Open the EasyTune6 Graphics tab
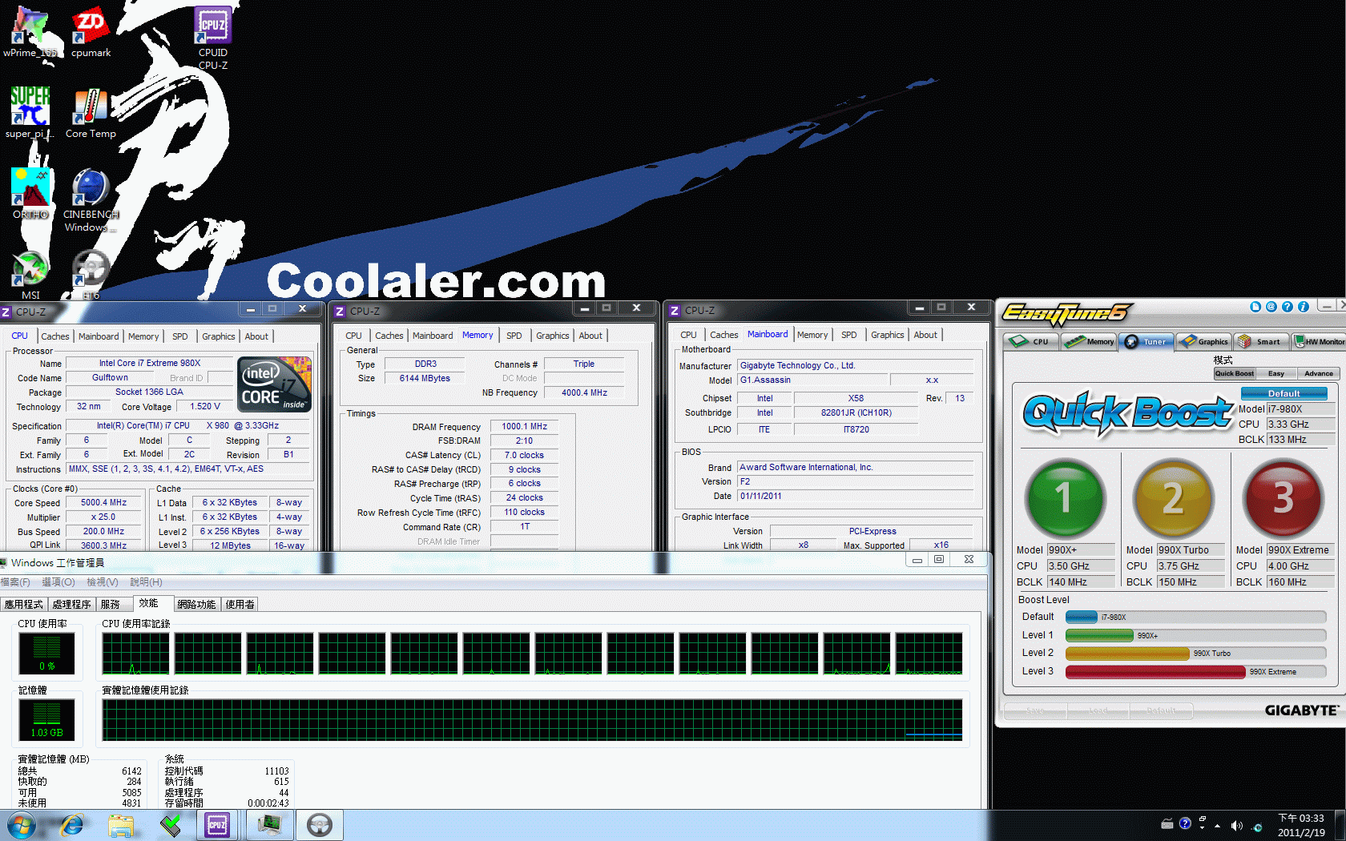 (1204, 341)
